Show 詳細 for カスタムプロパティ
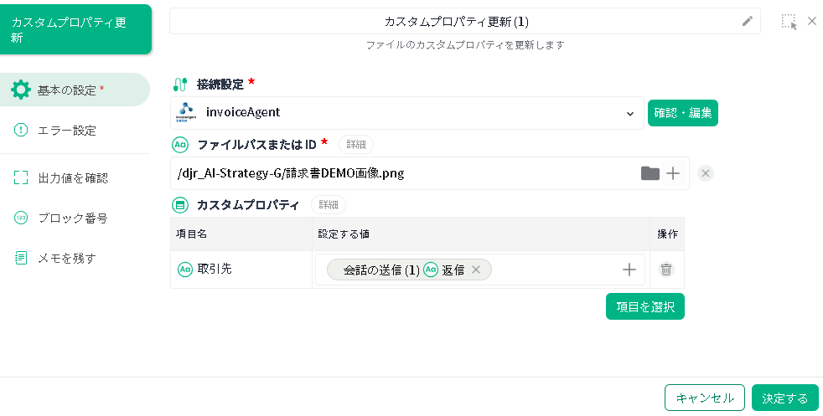 pyautogui.click(x=329, y=205)
